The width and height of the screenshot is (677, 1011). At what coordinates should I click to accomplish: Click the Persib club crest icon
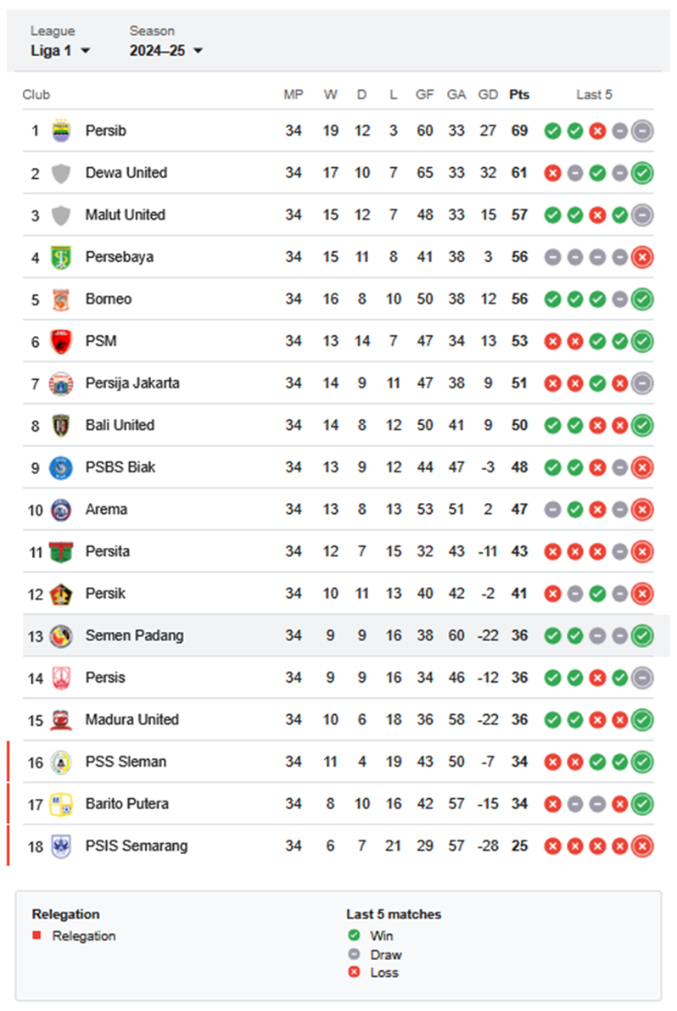click(61, 131)
